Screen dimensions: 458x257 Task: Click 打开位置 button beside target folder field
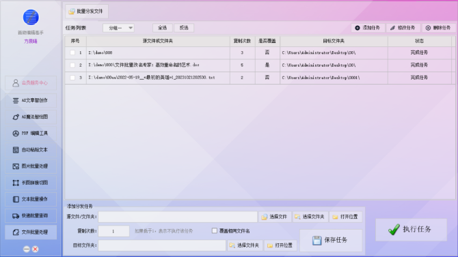(280, 245)
